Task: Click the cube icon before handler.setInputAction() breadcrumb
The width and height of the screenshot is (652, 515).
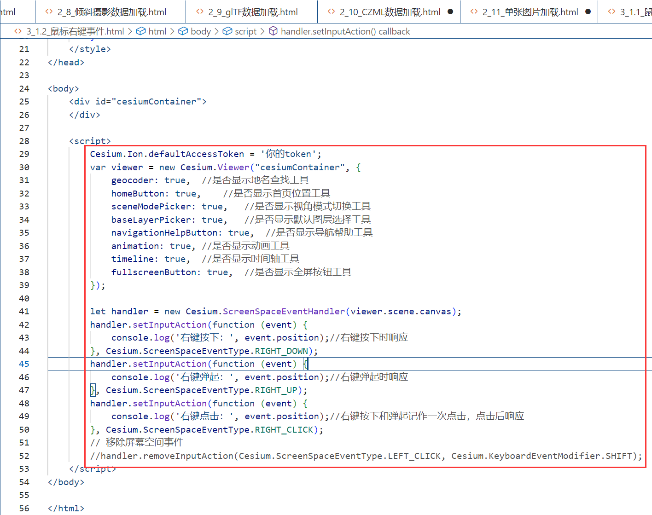Action: click(x=273, y=31)
